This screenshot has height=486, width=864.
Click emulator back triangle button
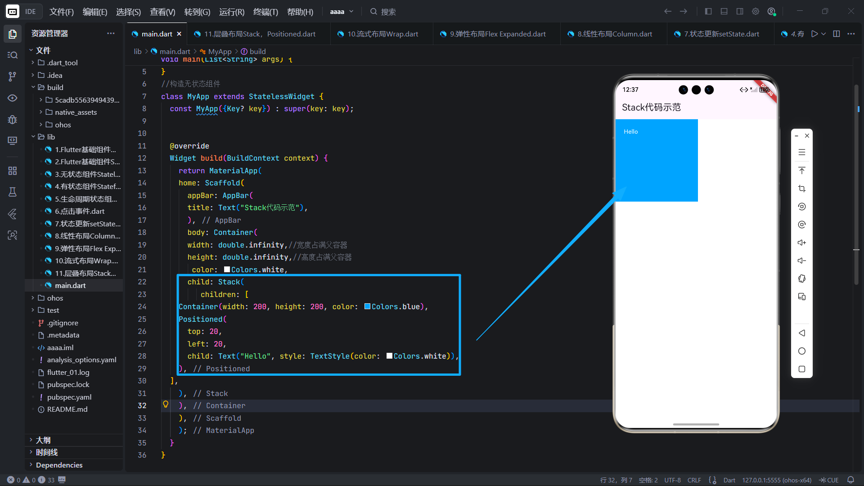pos(801,333)
